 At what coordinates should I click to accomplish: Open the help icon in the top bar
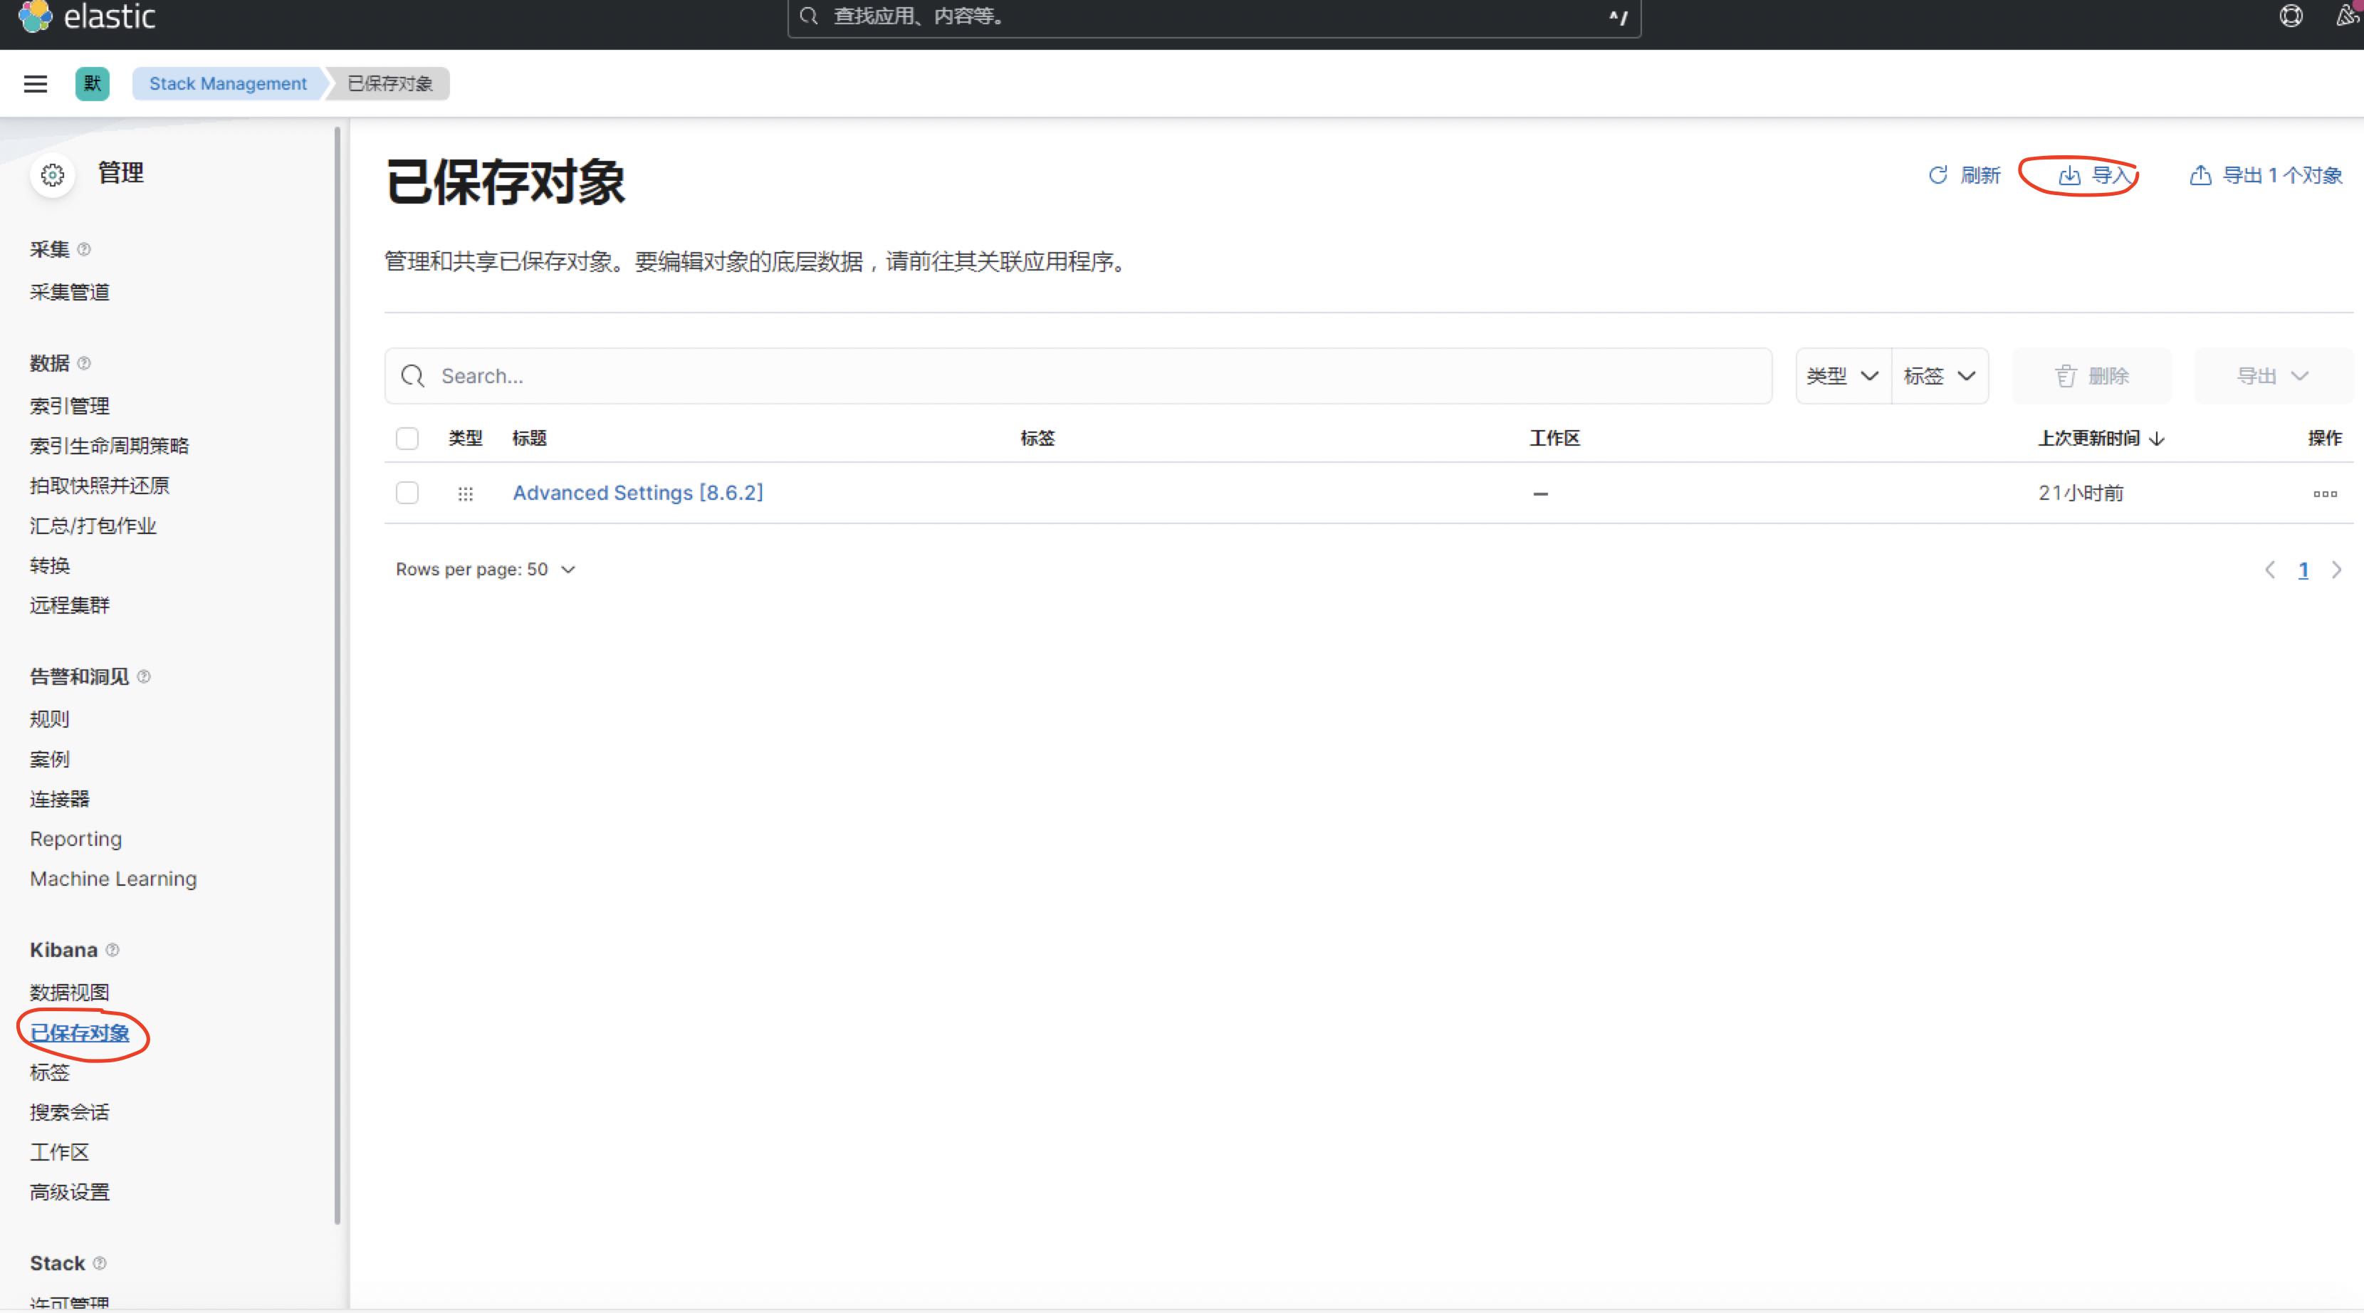pos(2290,16)
